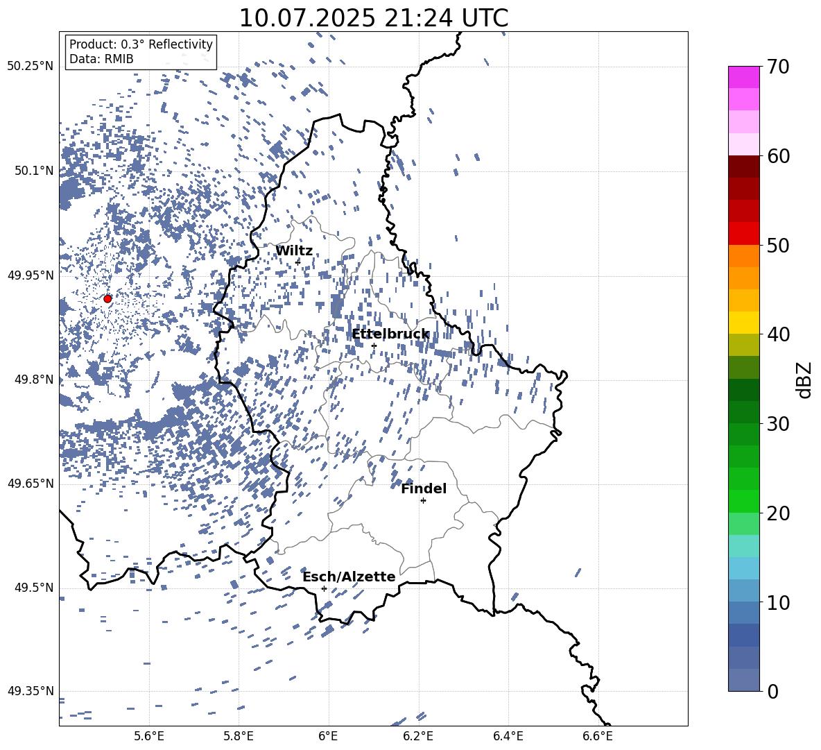The image size is (821, 750).
Task: Click the Product: 0.3° Reflectivity text
Action: [x=141, y=44]
